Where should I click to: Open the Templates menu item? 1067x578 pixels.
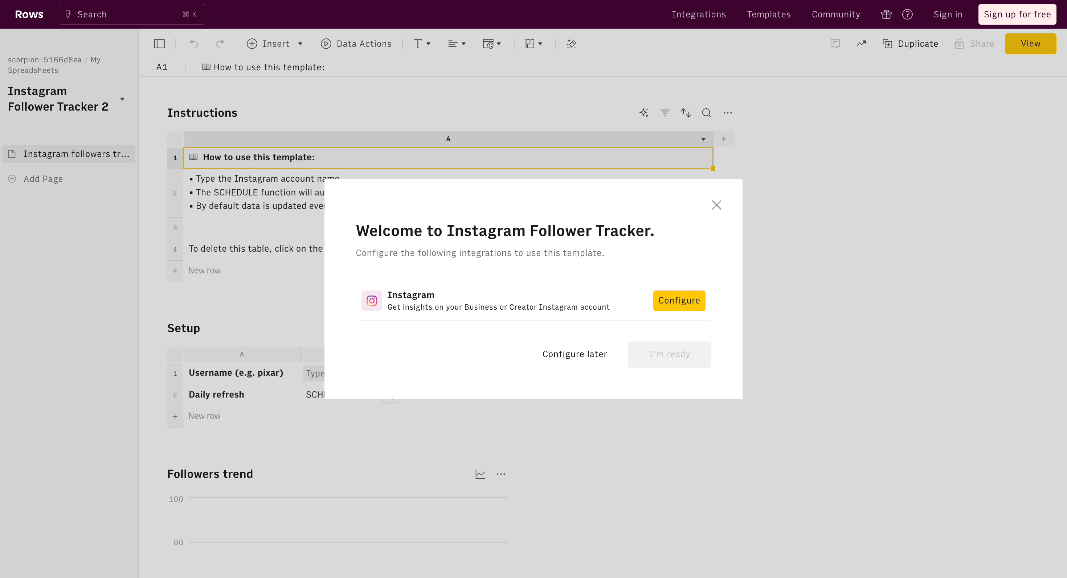(768, 15)
